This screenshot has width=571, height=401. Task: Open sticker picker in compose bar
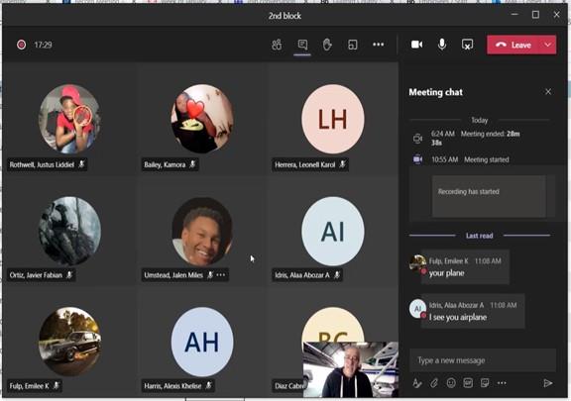pos(485,383)
